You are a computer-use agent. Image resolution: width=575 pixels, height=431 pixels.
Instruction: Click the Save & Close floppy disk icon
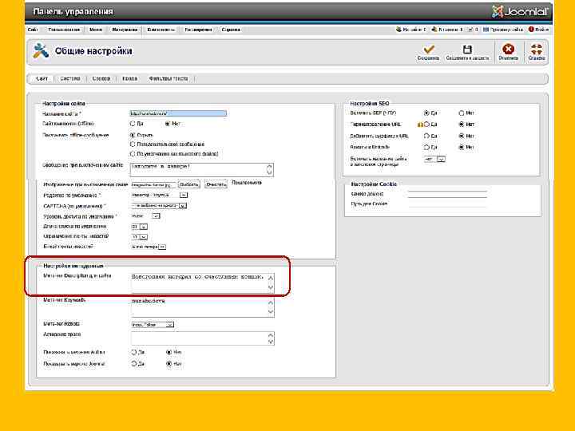467,49
